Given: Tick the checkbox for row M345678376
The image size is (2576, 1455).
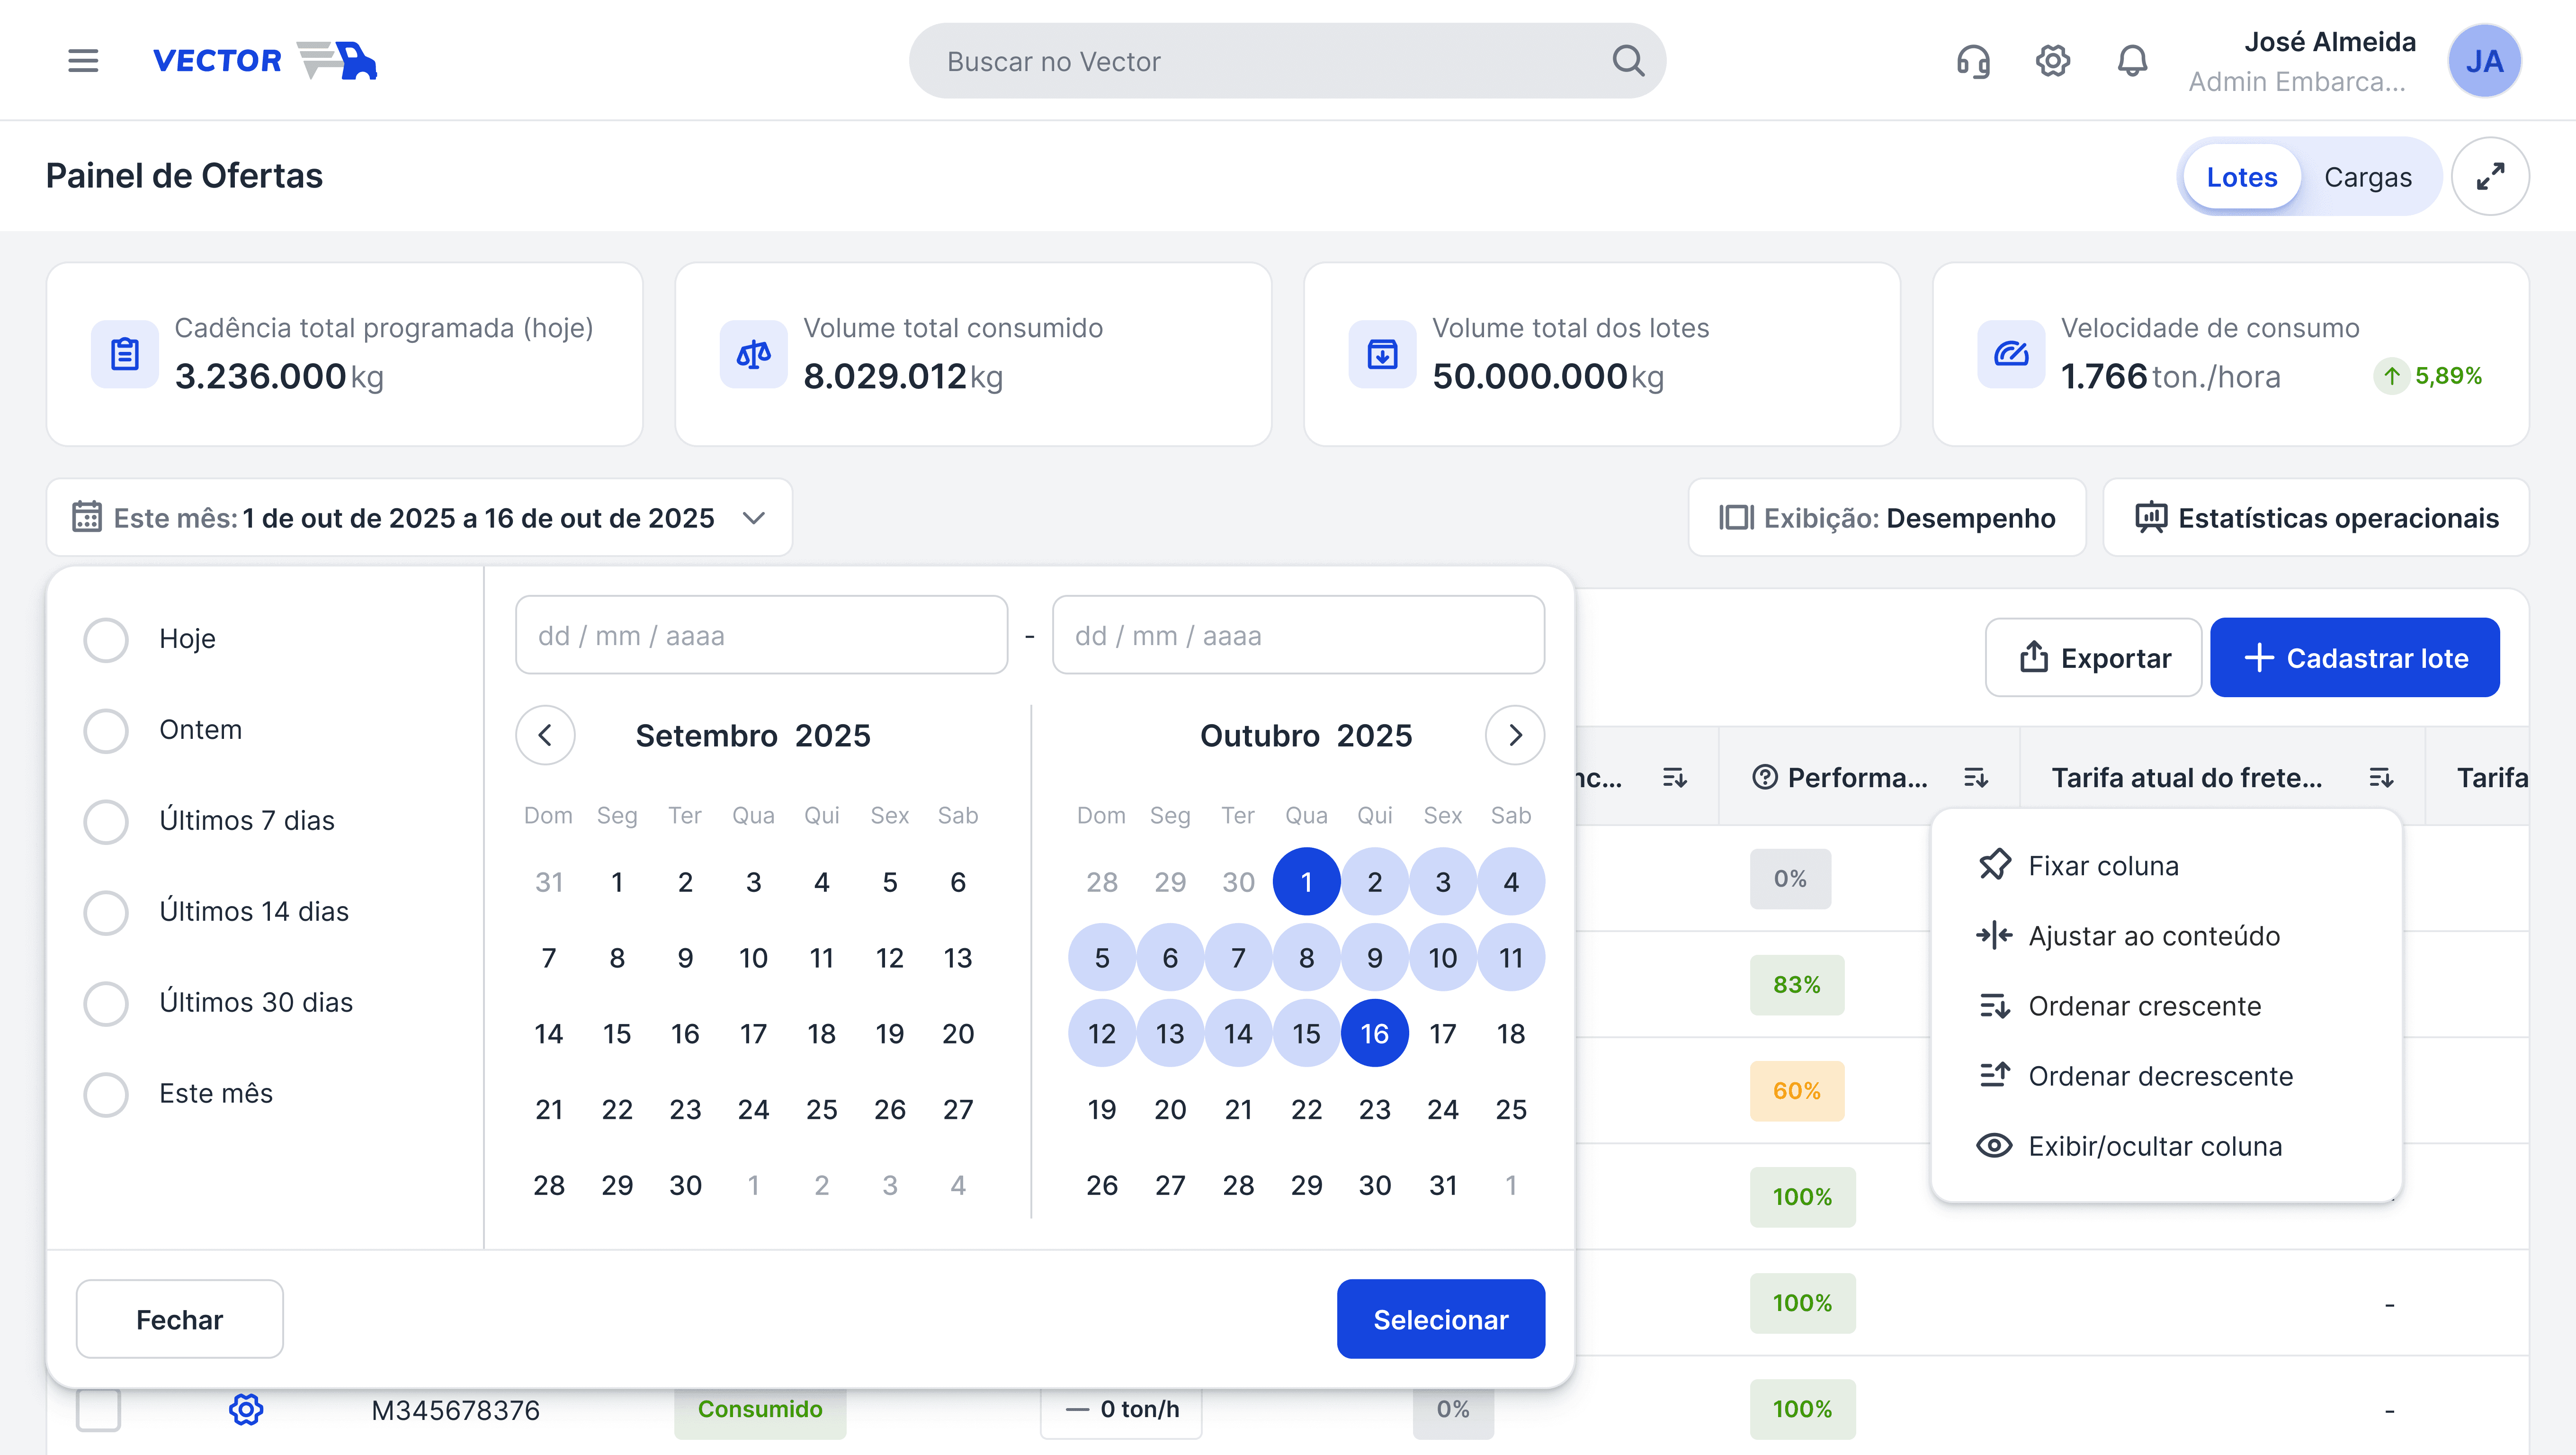Looking at the screenshot, I should 99,1409.
